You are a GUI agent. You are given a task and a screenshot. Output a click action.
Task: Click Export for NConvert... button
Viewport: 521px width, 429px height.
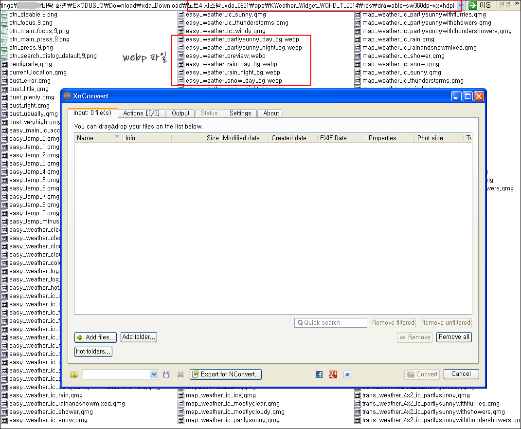click(226, 374)
